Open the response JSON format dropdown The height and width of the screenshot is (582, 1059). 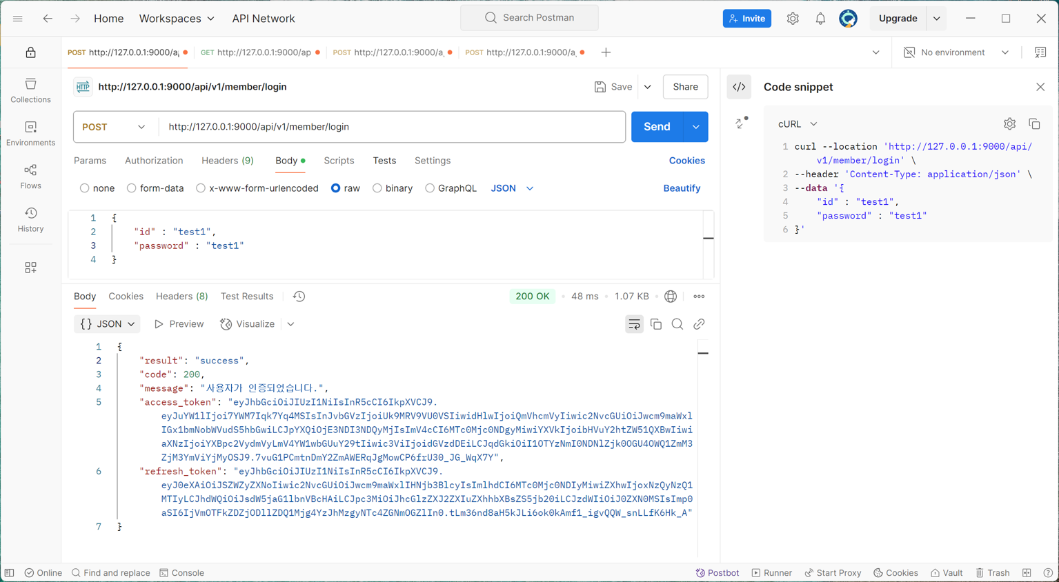pos(107,324)
